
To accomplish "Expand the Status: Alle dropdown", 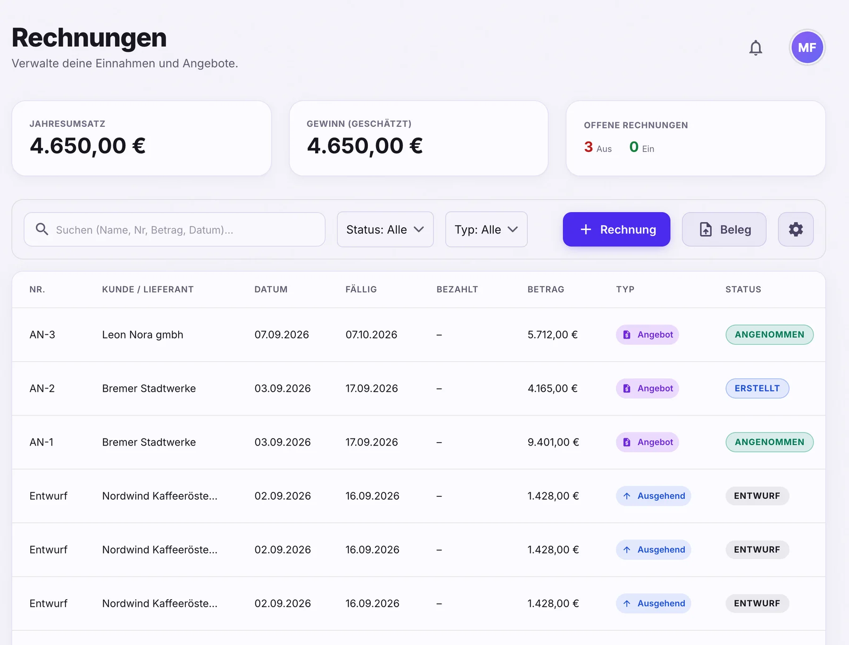I will [x=385, y=230].
